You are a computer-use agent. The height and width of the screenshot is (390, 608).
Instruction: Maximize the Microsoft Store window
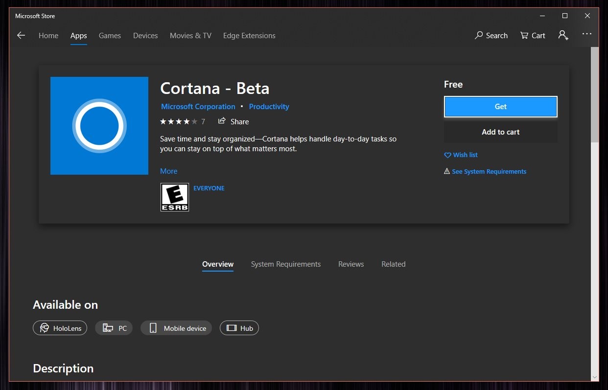565,16
